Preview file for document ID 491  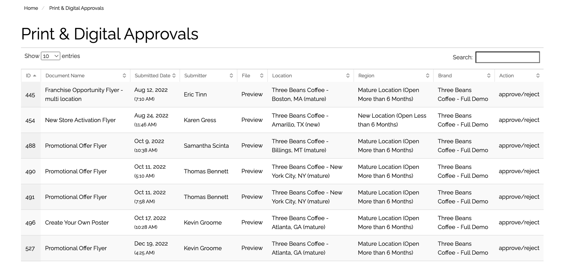point(252,197)
